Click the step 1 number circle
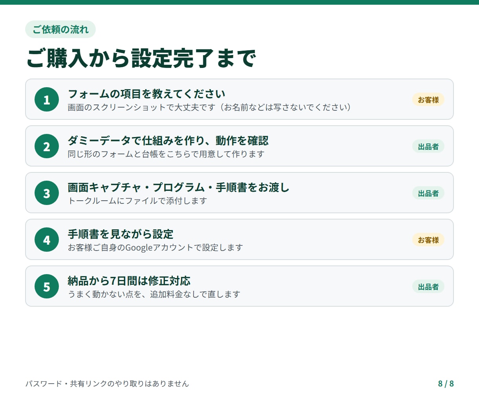Screen dimensions: 479x399 pos(47,99)
